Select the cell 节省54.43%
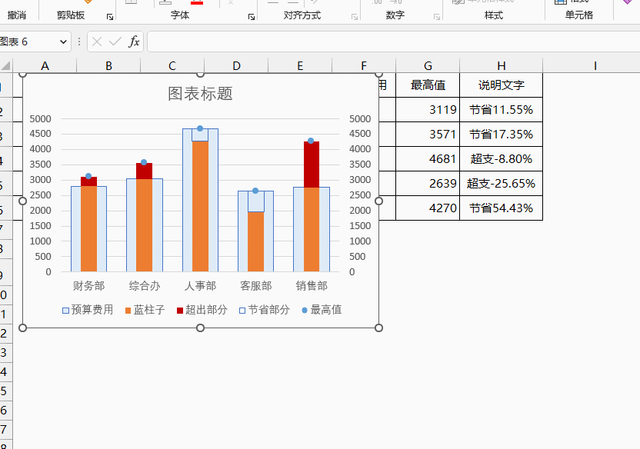Screen dimensions: 640x449 tap(502, 208)
